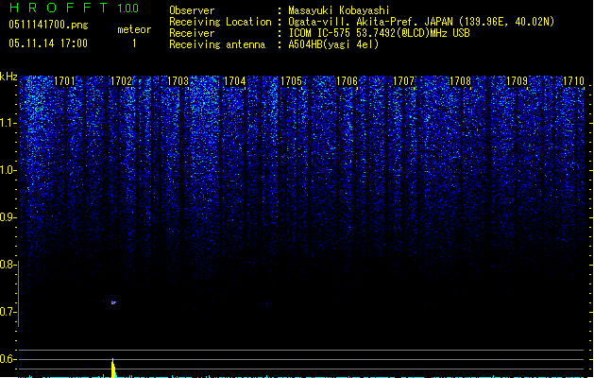This screenshot has height=378, width=594.
Task: Click the 0.9 kHz axis label
Action: click(x=8, y=217)
